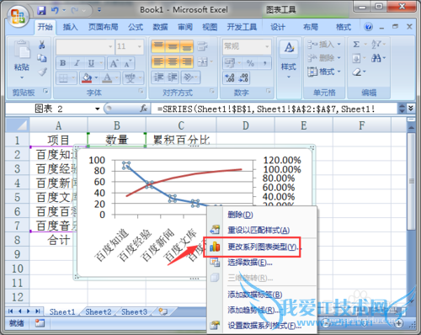Choose Add Data Labels
The width and height of the screenshot is (421, 335).
coord(262,295)
